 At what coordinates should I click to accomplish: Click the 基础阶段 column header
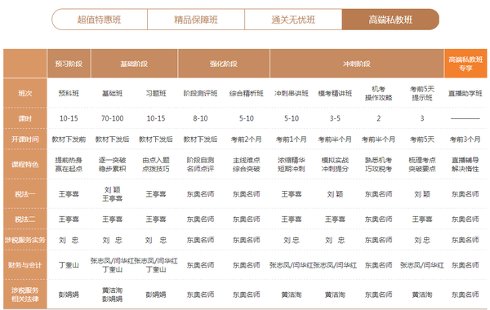pos(134,64)
